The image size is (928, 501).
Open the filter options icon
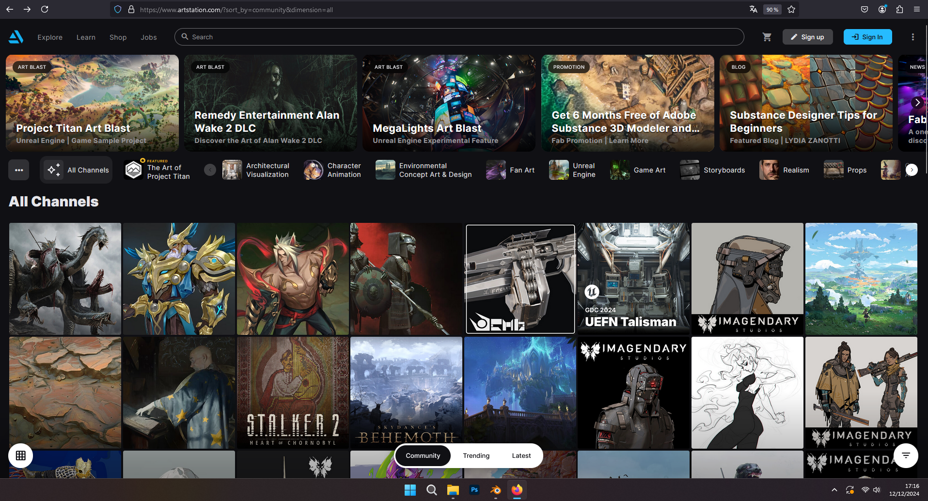point(906,455)
